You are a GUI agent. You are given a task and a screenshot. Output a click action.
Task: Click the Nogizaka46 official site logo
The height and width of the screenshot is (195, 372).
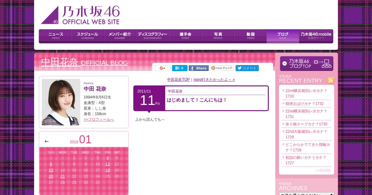[80, 15]
